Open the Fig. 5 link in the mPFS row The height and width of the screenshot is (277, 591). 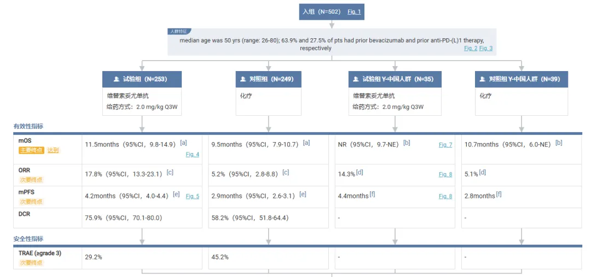click(x=192, y=196)
